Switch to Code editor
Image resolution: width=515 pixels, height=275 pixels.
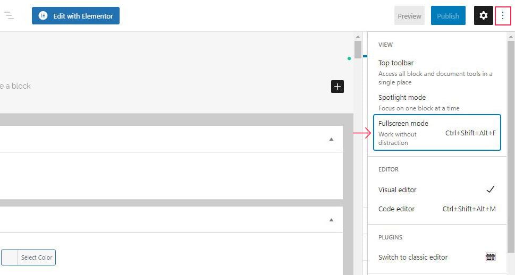coord(437,209)
